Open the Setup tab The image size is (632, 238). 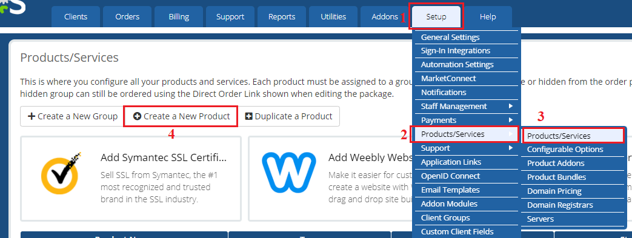436,16
